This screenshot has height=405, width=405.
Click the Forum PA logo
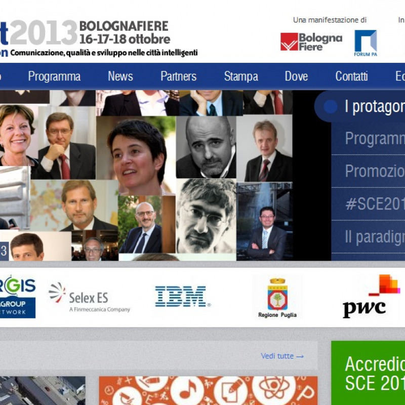[x=366, y=43]
